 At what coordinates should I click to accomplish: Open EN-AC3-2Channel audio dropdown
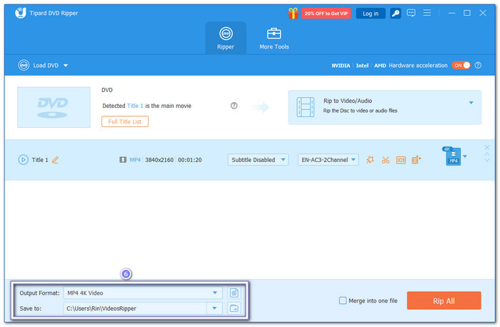(x=328, y=160)
